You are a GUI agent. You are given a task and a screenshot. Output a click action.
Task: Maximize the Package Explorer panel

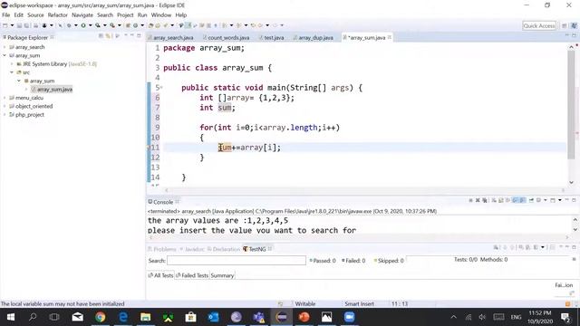pyautogui.click(x=139, y=36)
